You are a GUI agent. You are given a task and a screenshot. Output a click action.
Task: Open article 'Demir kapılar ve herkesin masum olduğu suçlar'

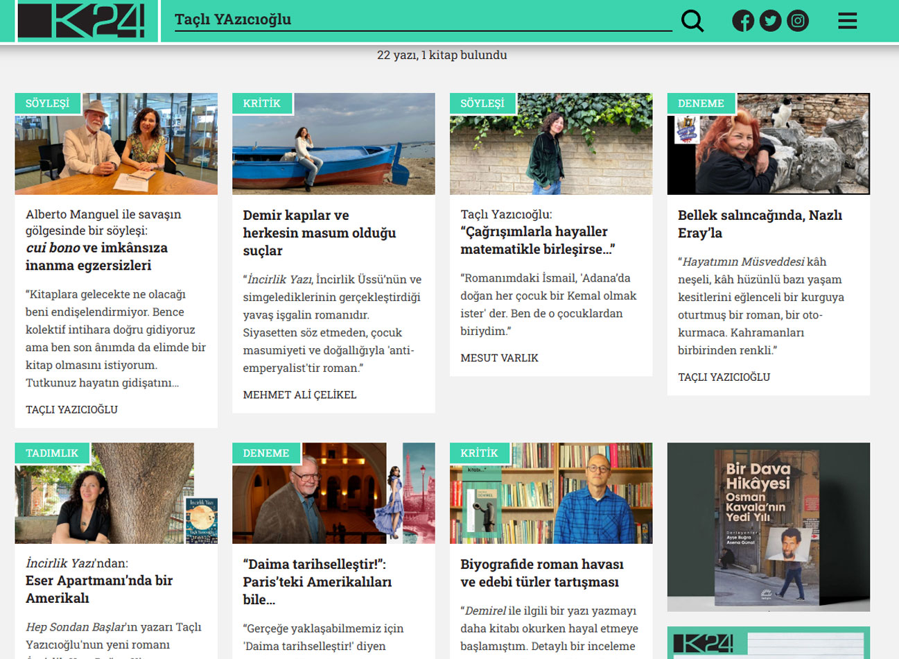(x=319, y=233)
